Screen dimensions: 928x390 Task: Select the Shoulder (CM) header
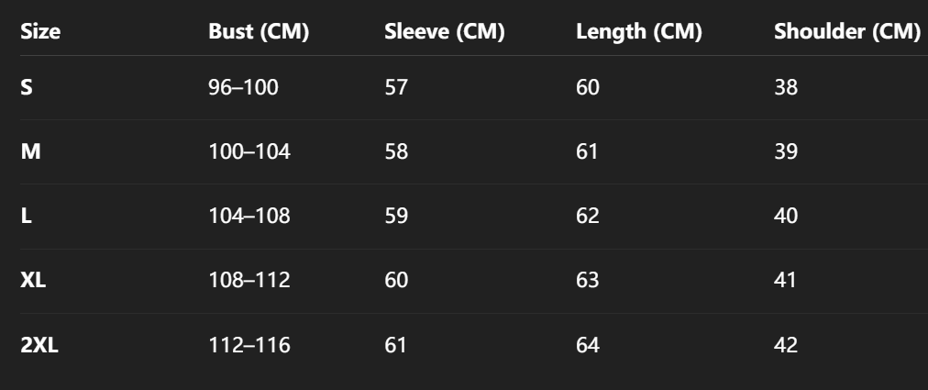(846, 31)
